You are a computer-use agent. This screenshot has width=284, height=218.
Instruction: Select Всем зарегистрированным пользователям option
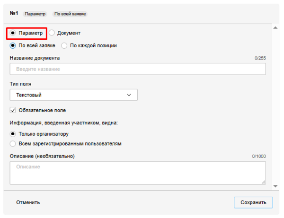[13, 143]
